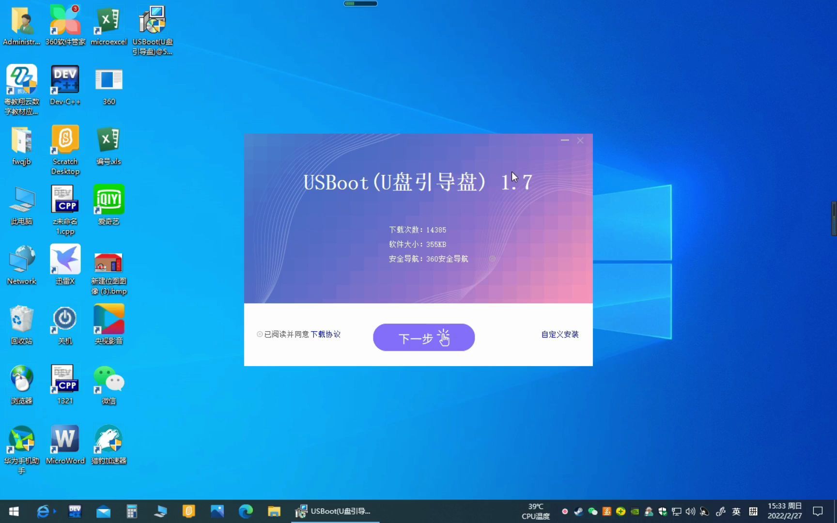837x523 pixels.
Task: Open File Explorer from the taskbar
Action: pos(274,511)
